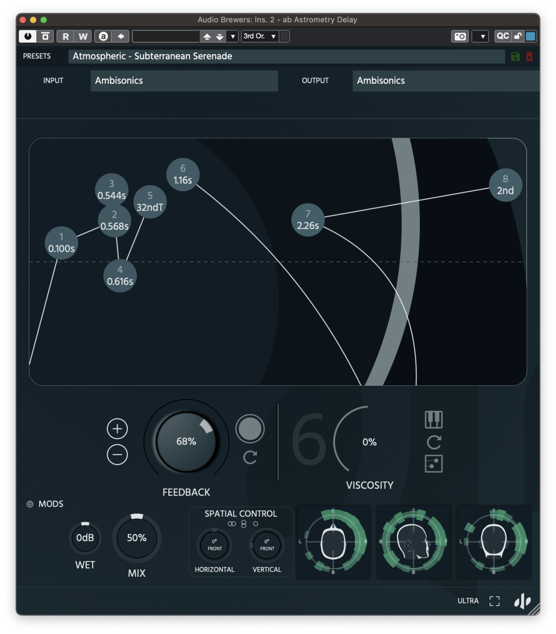Viewport: 556px width, 634px height.
Task: Delete the preset with red trash icon
Action: click(x=530, y=56)
